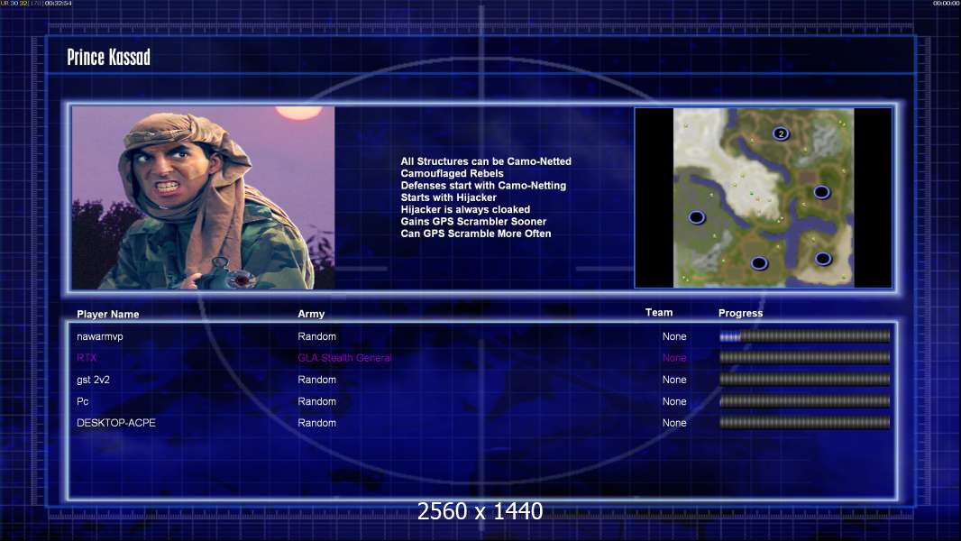Click the bottom-center start position marker on minimap

[x=759, y=263]
